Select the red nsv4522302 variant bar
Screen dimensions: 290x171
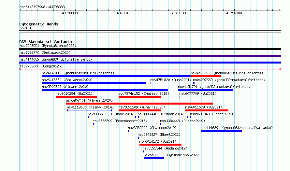tap(206, 76)
